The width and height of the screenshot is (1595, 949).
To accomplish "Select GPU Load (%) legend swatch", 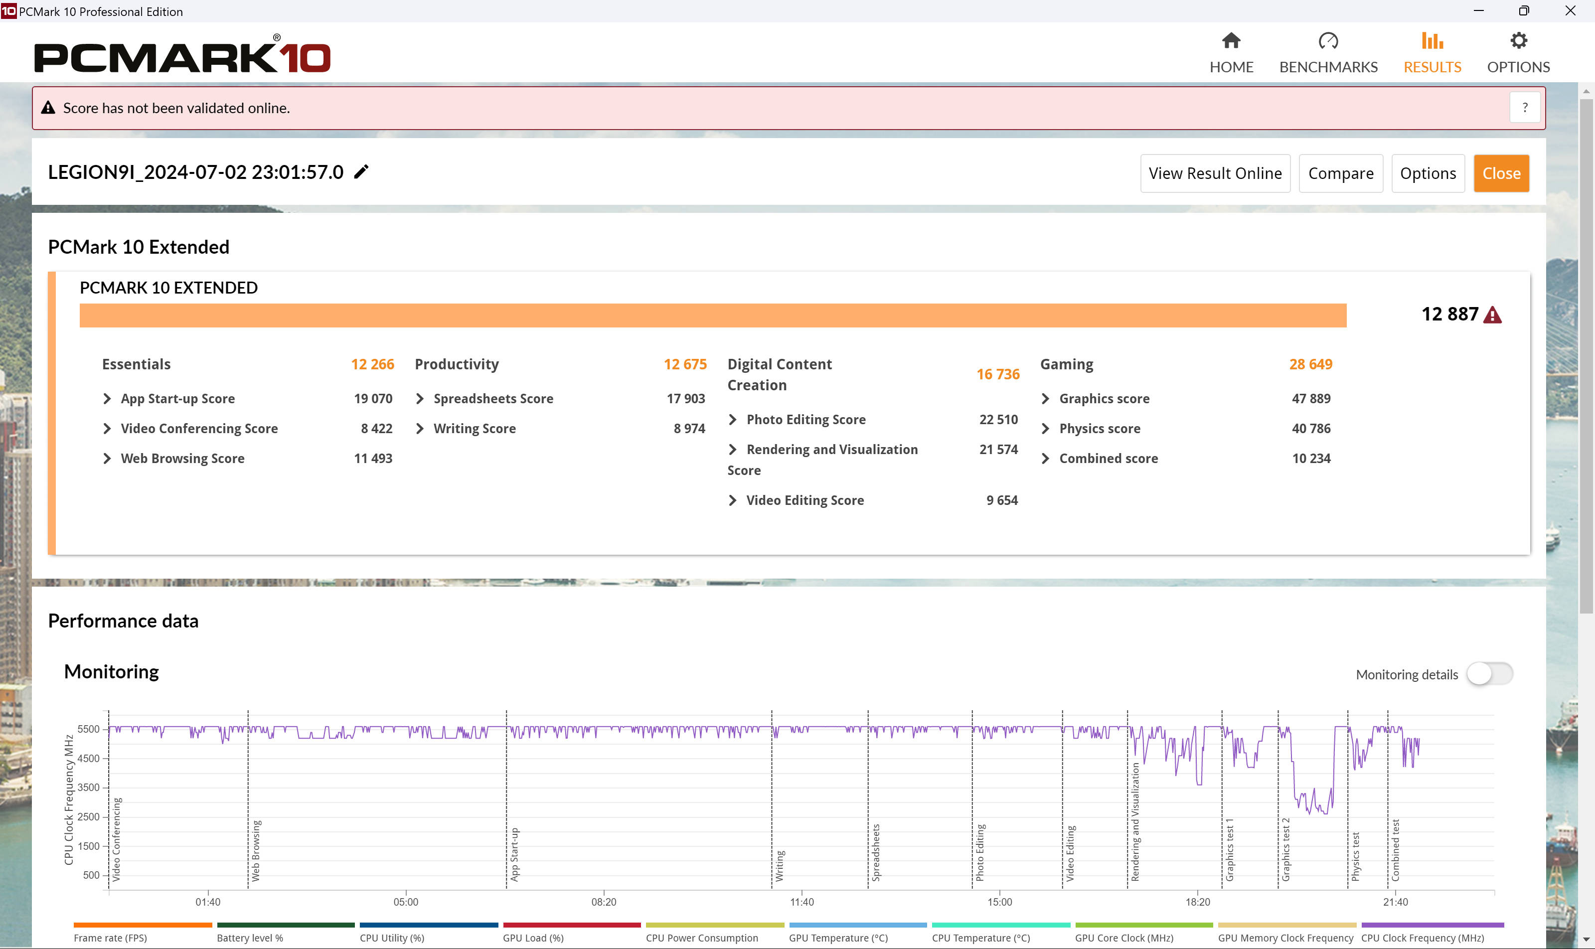I will tap(572, 925).
